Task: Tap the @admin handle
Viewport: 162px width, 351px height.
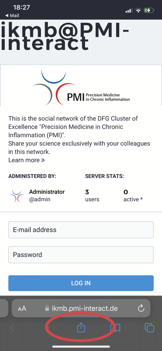Action: tap(40, 199)
